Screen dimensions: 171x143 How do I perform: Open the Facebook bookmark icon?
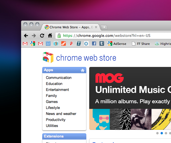[x=94, y=43]
